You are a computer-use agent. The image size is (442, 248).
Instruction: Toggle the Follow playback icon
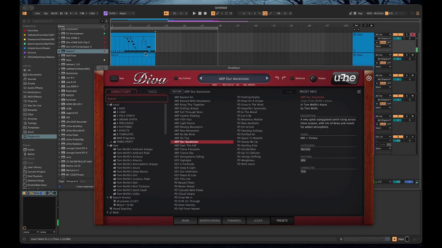point(166,13)
